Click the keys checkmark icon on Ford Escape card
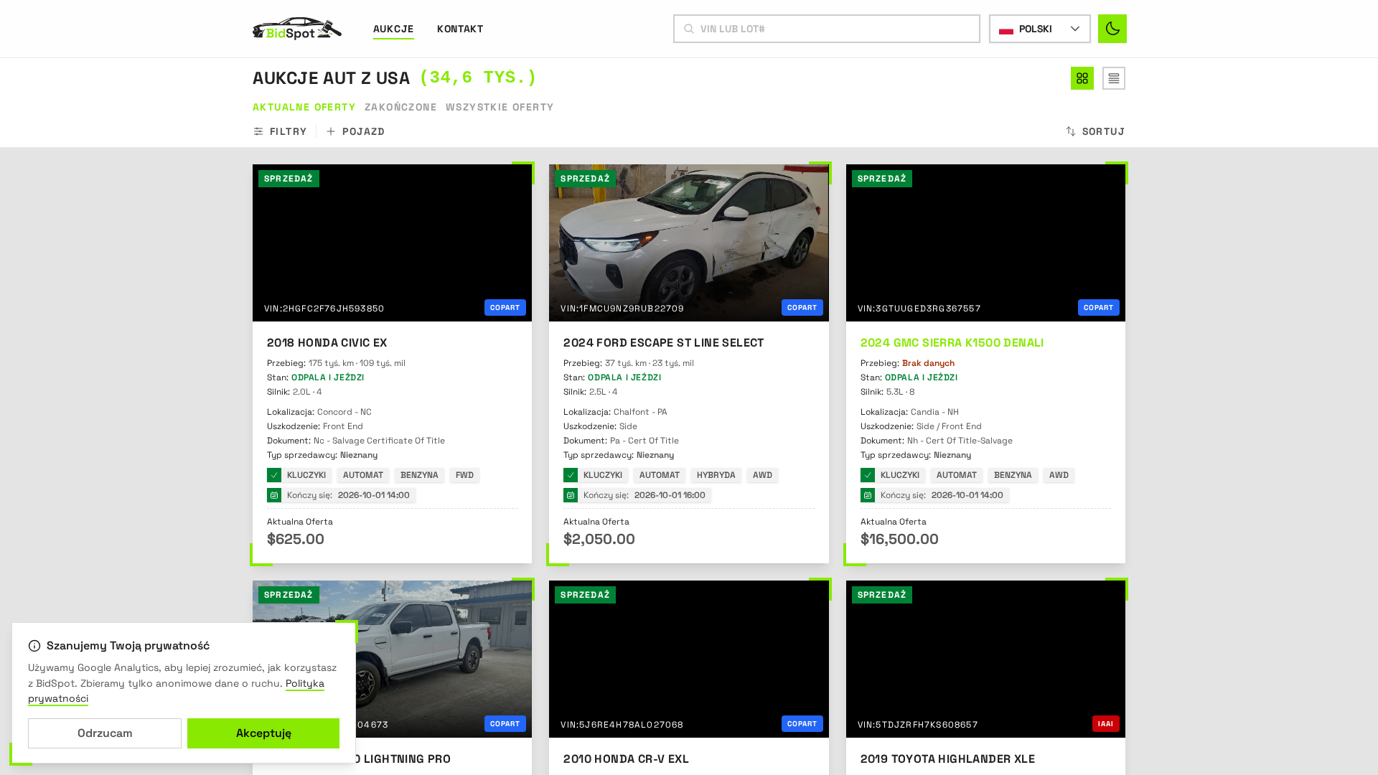The image size is (1378, 775). coord(571,475)
